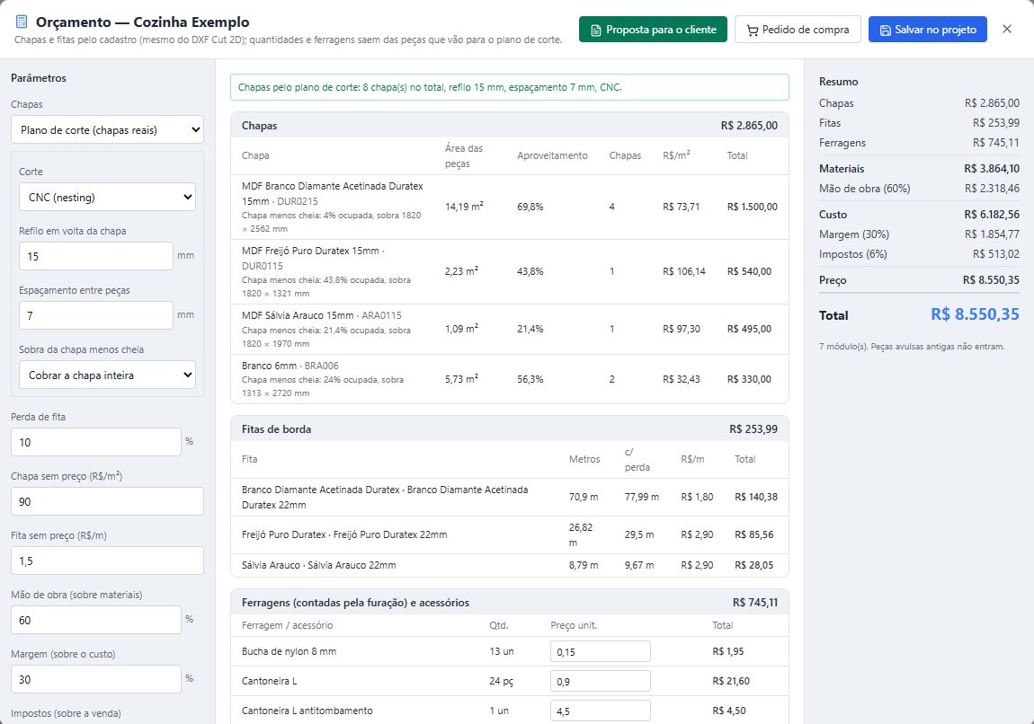Focus the Mão de obra percentage input
This screenshot has height=724, width=1034.
pyautogui.click(x=96, y=620)
